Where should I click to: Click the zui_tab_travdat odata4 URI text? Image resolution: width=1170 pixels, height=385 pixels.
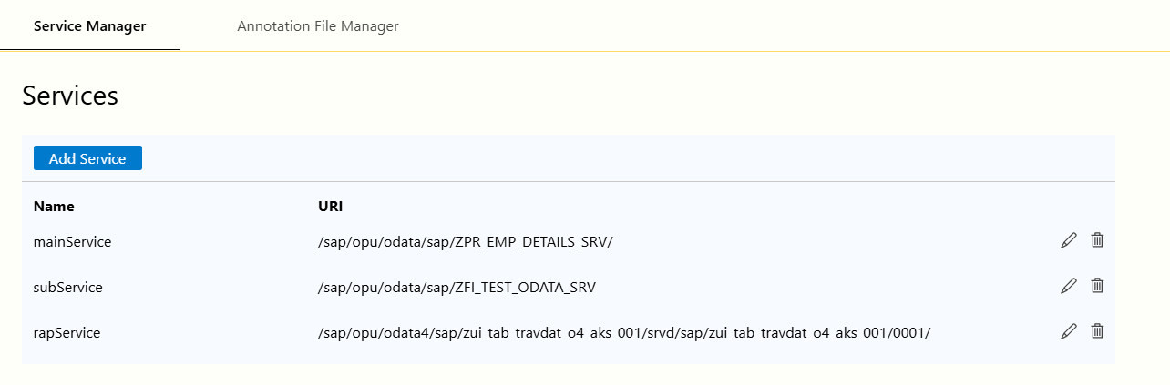click(x=624, y=332)
